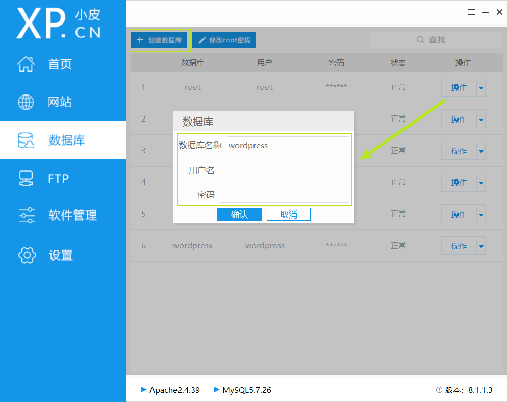Go to the FTP section

59,178
